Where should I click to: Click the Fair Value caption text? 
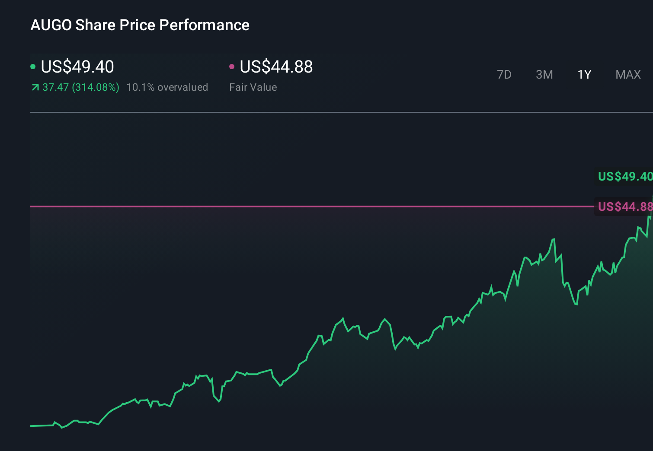tap(253, 87)
